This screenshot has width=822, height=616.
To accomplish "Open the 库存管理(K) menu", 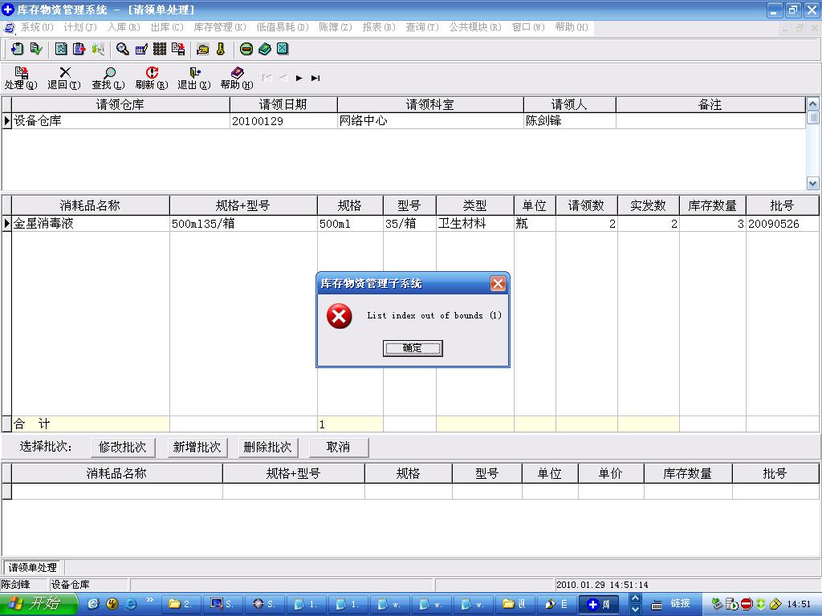I will pos(220,27).
